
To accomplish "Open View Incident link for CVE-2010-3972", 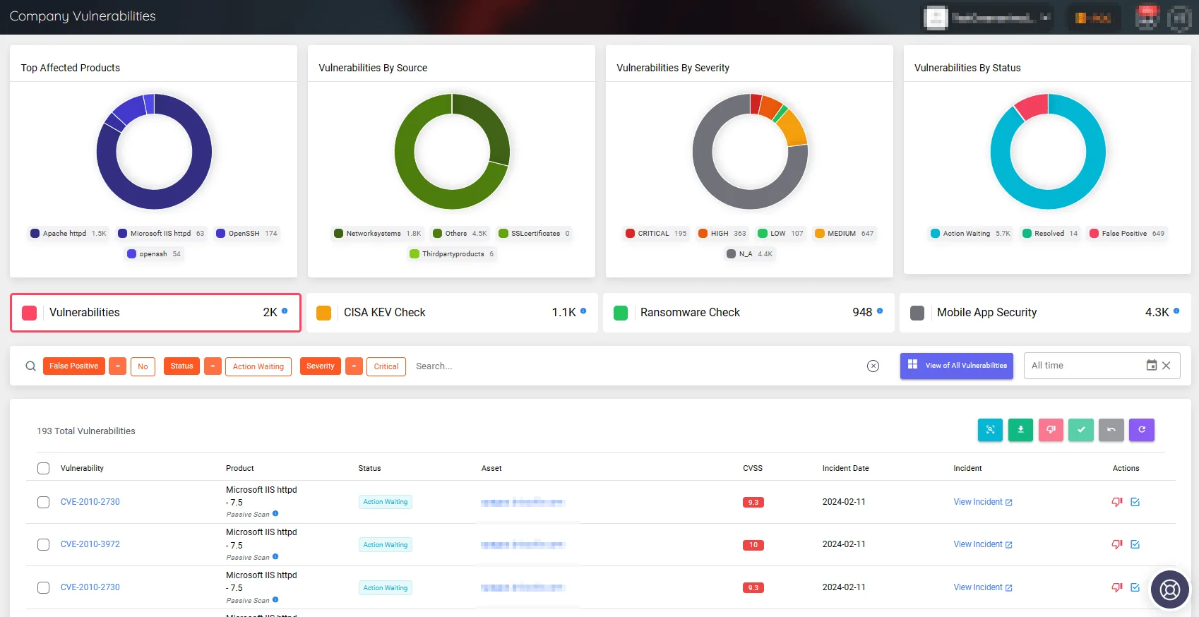I will click(x=983, y=544).
